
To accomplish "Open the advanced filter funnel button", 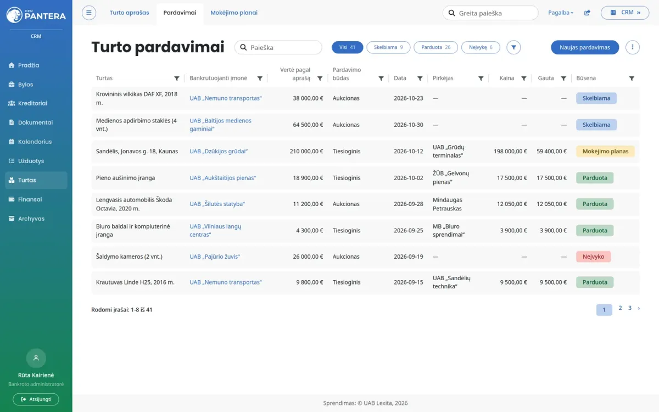I will 513,47.
